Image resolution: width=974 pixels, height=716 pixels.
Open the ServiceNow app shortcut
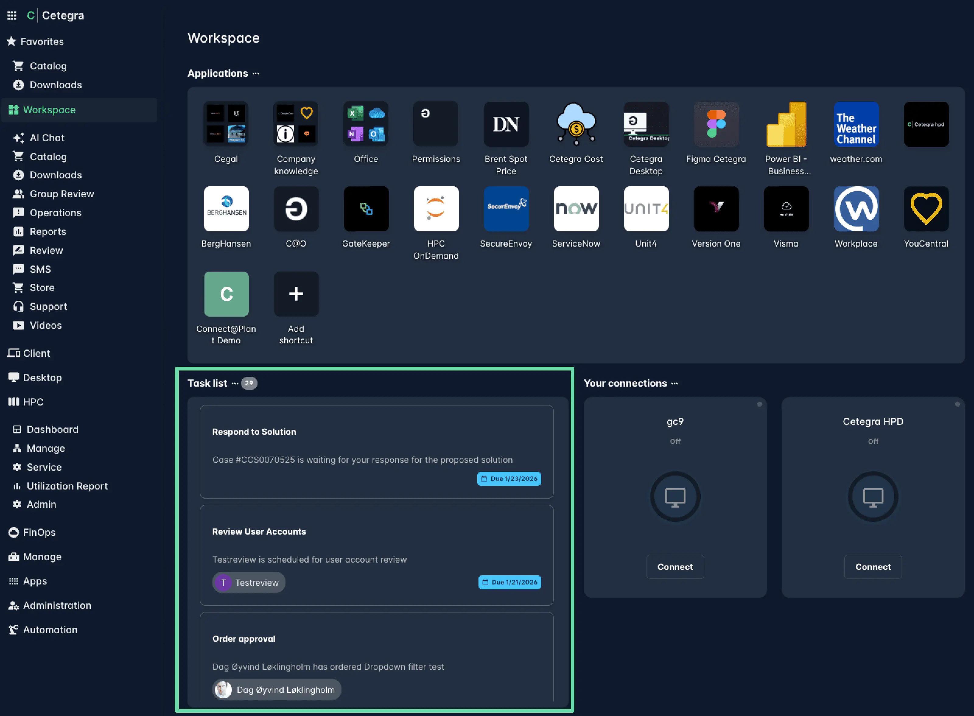576,209
